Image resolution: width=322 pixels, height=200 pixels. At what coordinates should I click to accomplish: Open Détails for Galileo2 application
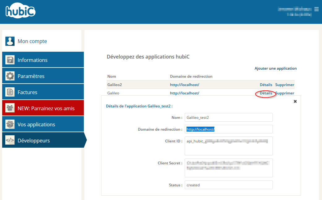pos(266,85)
